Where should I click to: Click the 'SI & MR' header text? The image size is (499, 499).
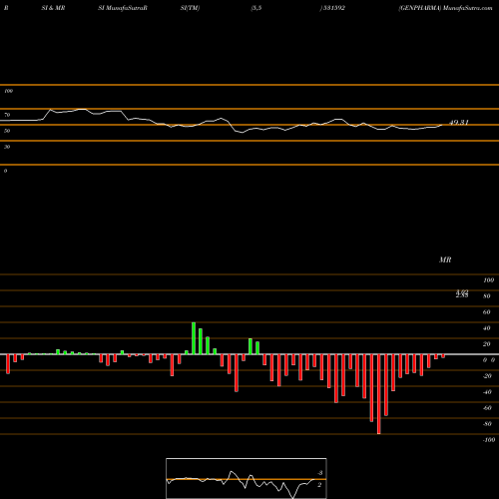(53, 8)
